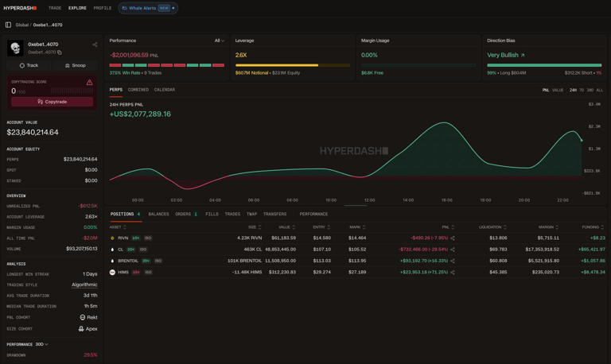Screen dimensions: 611x364
Task: Open the TWAP tab
Action: (x=251, y=214)
